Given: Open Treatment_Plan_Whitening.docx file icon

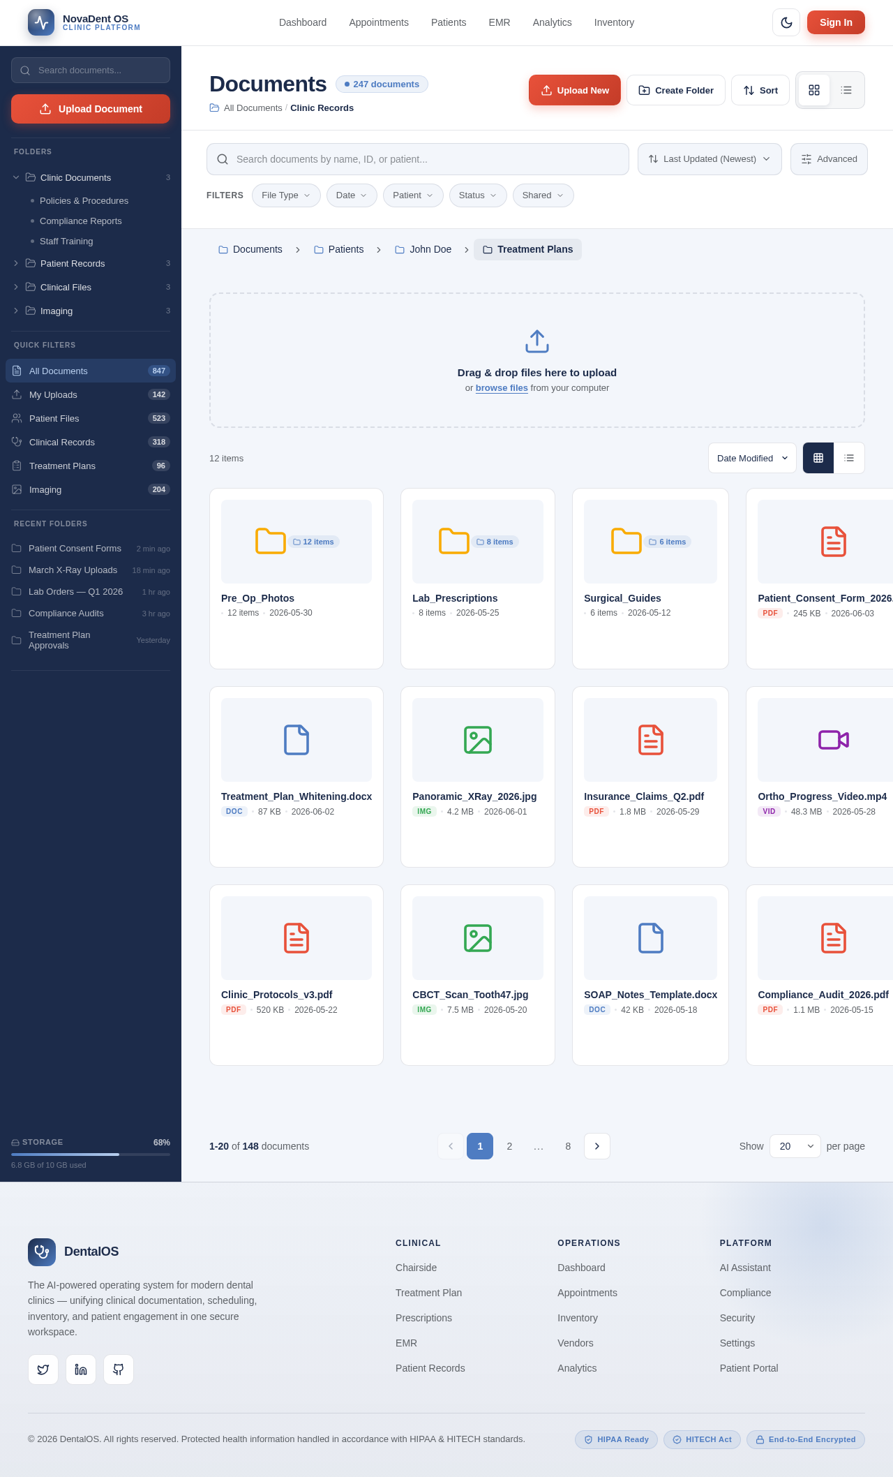Looking at the screenshot, I should [297, 740].
